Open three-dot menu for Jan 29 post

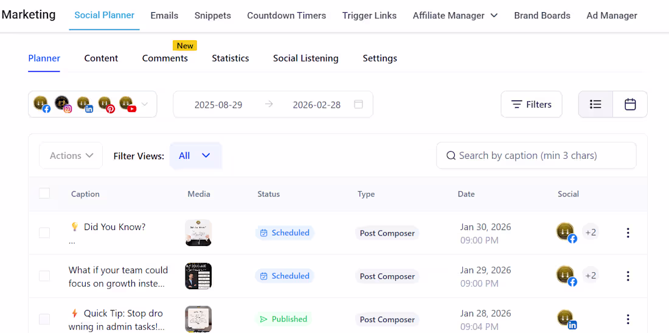(x=628, y=276)
